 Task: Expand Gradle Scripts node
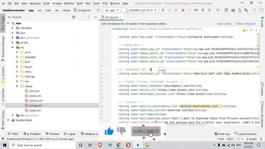coord(8,120)
